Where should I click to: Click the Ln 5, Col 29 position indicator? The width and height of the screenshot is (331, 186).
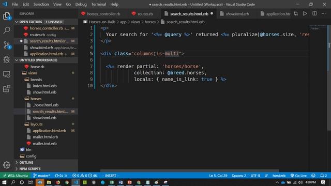pyautogui.click(x=218, y=176)
